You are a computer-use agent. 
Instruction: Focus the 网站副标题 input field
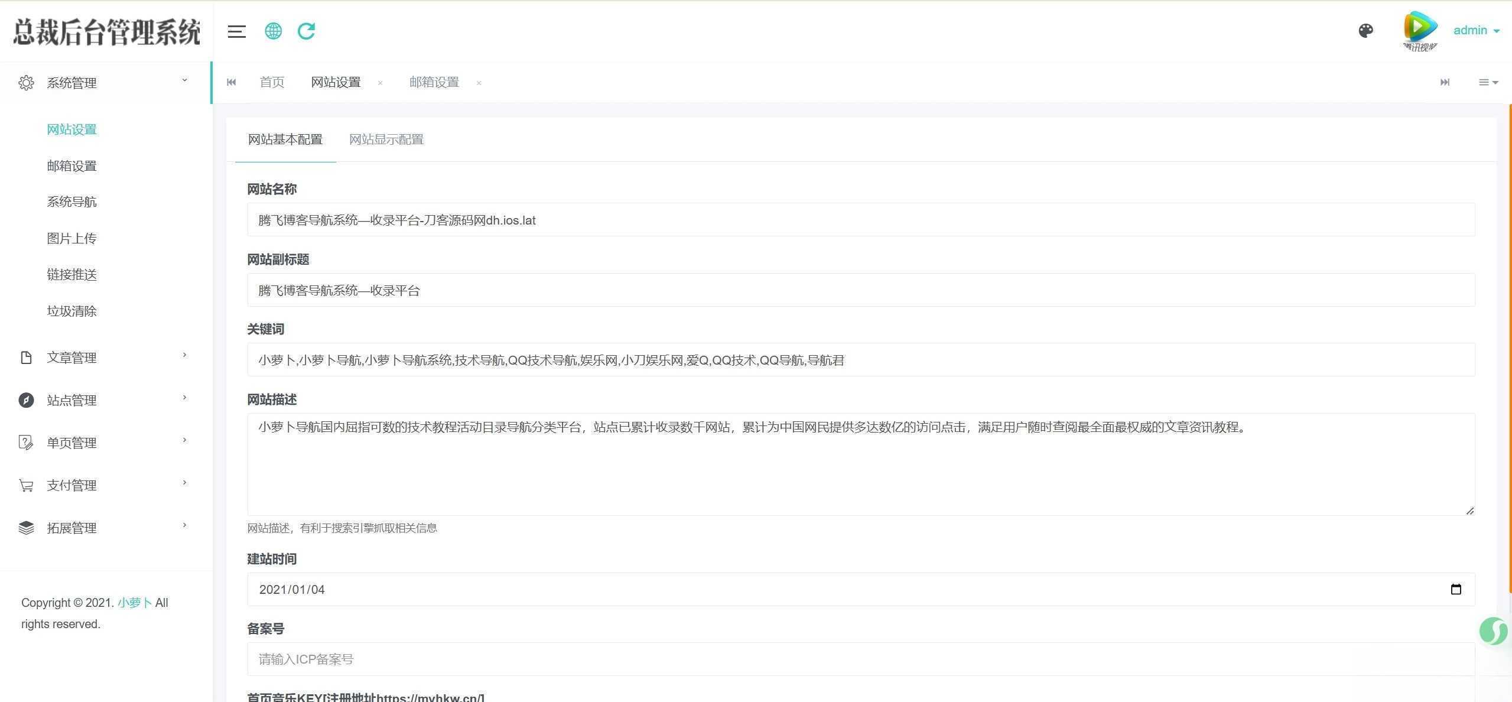861,290
